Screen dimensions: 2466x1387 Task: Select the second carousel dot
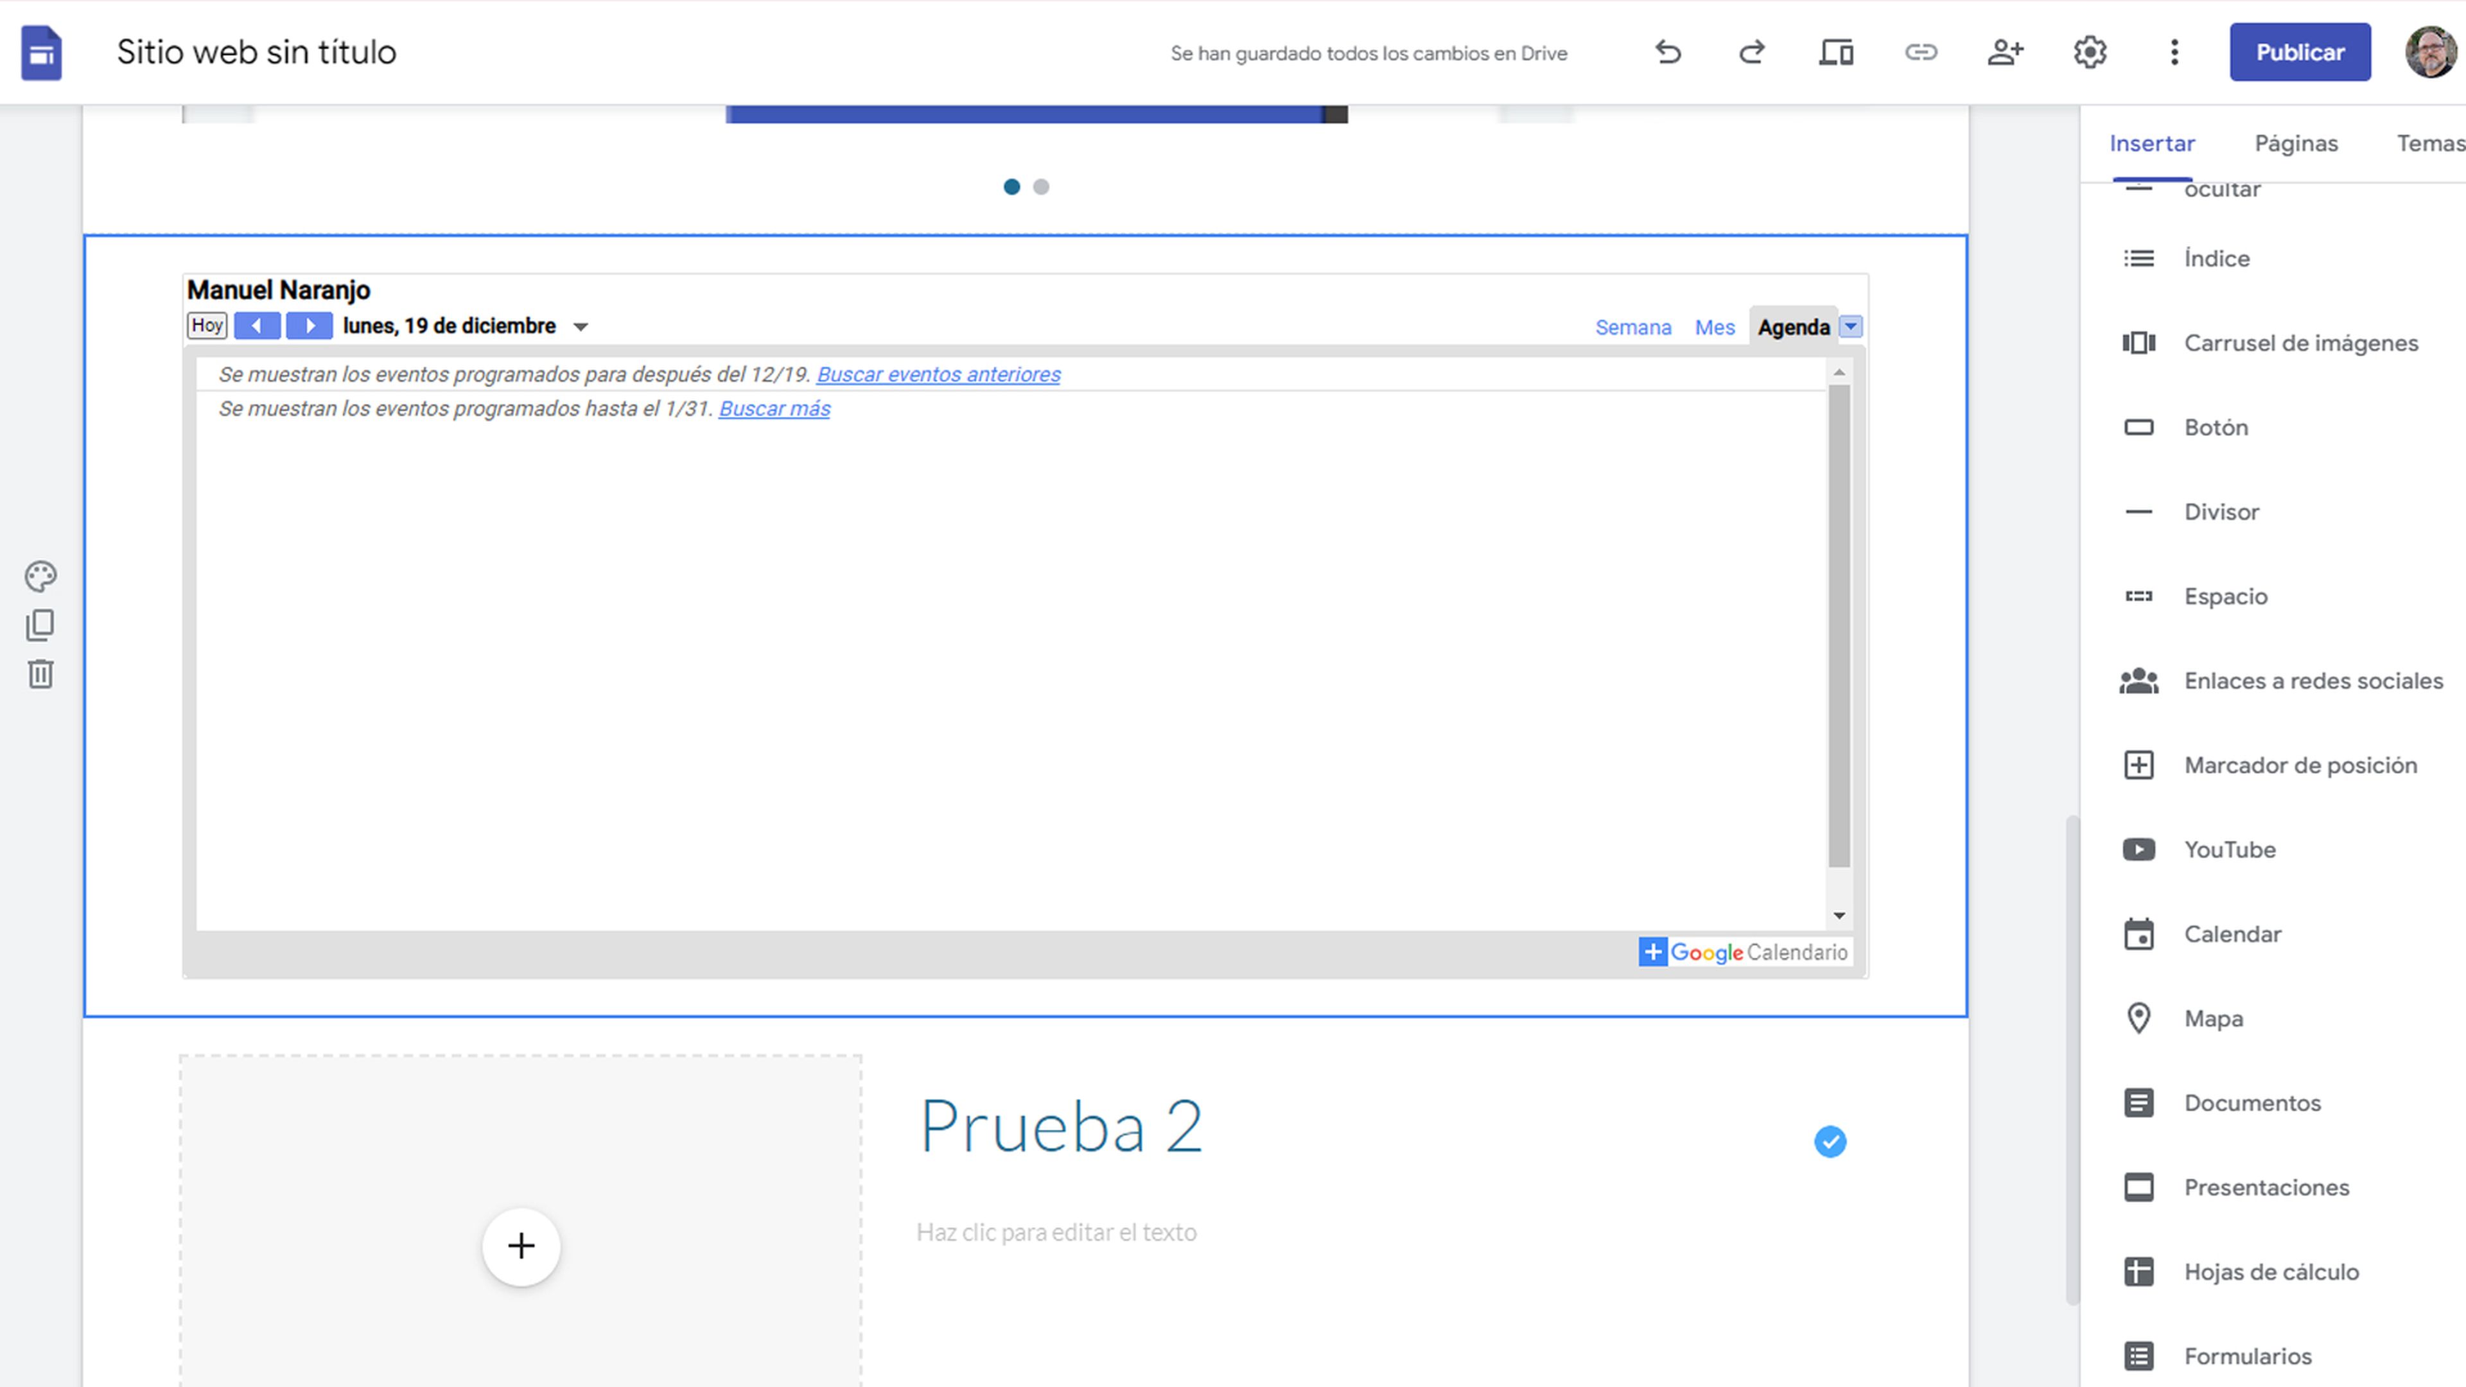1042,187
